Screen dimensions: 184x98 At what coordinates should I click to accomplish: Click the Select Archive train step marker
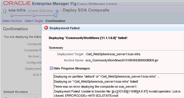point(12,16)
